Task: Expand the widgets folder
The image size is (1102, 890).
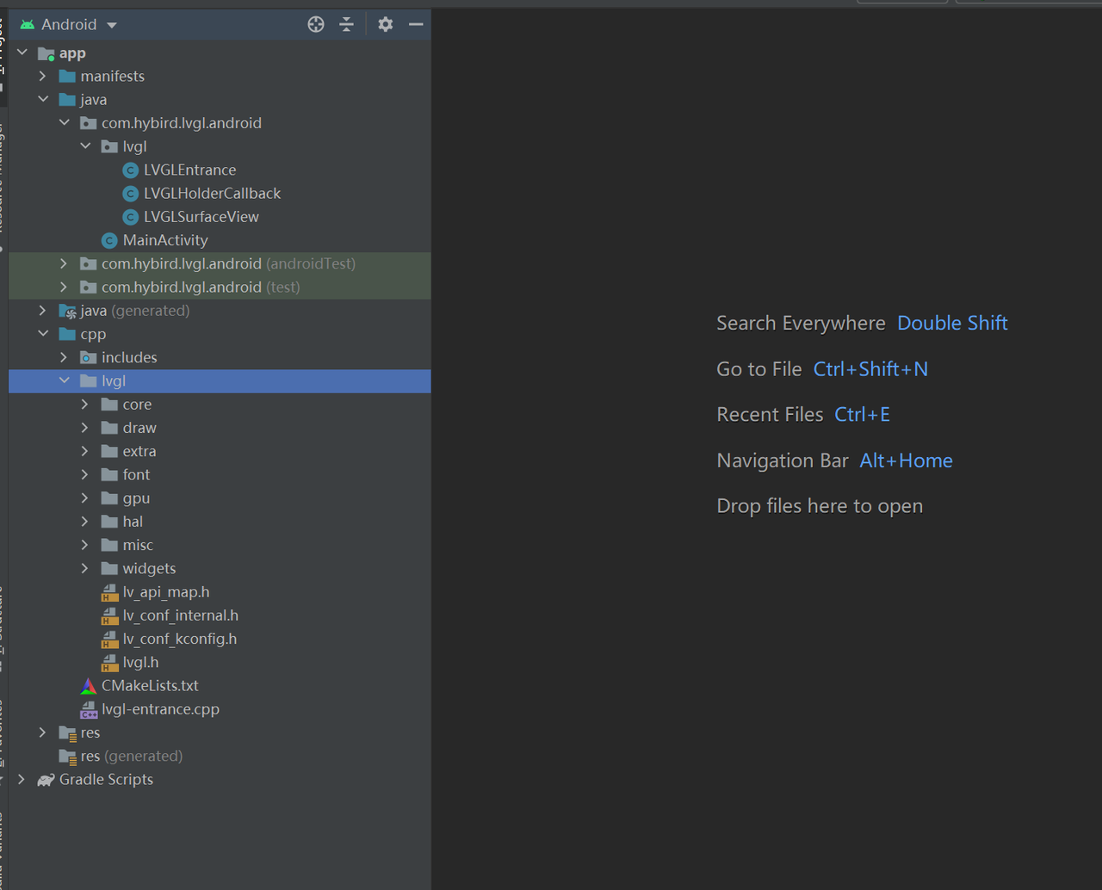Action: coord(85,568)
